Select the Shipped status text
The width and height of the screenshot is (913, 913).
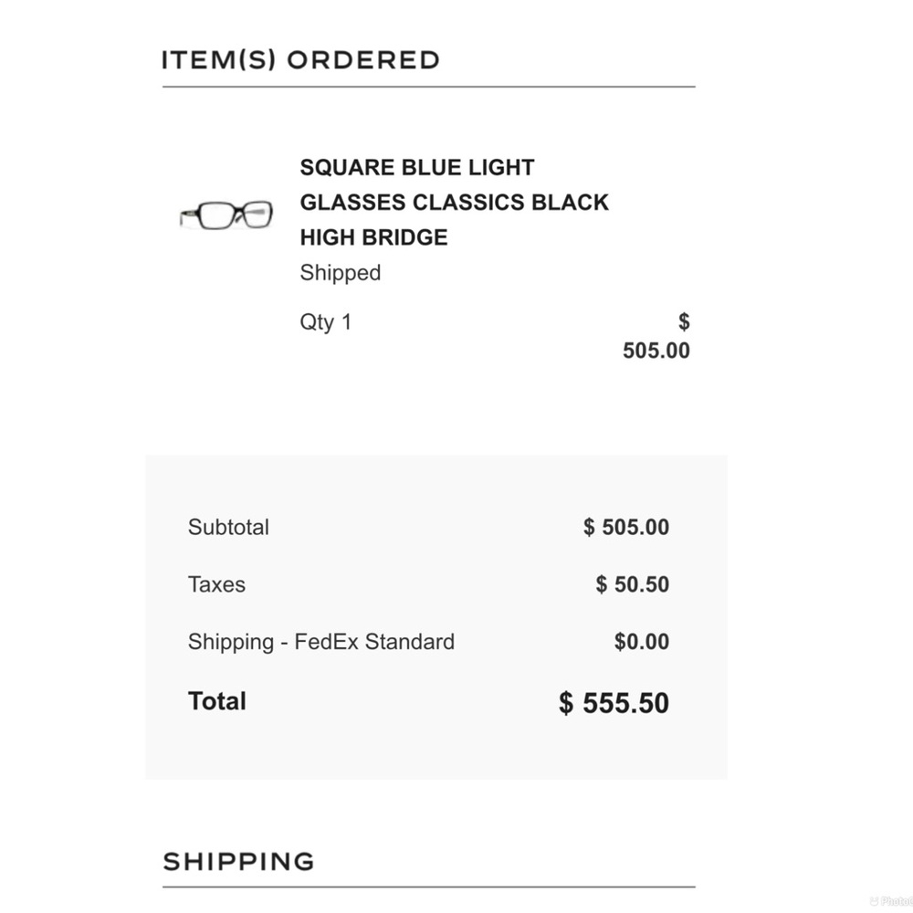click(x=340, y=272)
